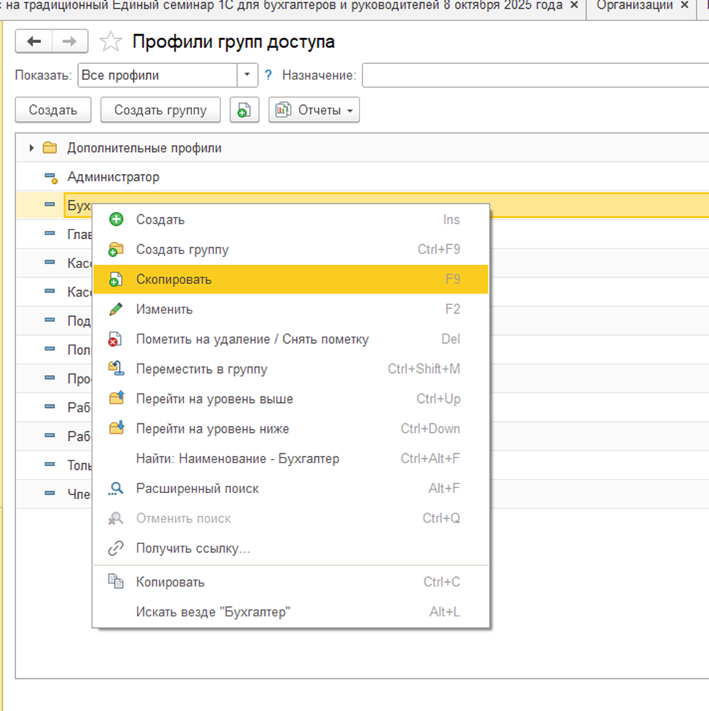Image resolution: width=709 pixels, height=711 pixels.
Task: Click the Копировать pages icon
Action: tap(116, 581)
